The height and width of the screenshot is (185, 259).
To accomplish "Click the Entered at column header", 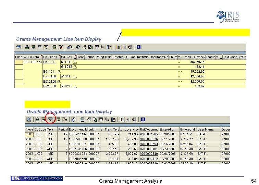I will pyautogui.click(x=188, y=129).
